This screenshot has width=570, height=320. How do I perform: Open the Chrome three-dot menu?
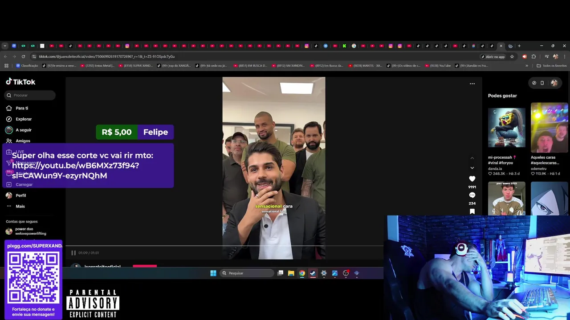pyautogui.click(x=565, y=56)
